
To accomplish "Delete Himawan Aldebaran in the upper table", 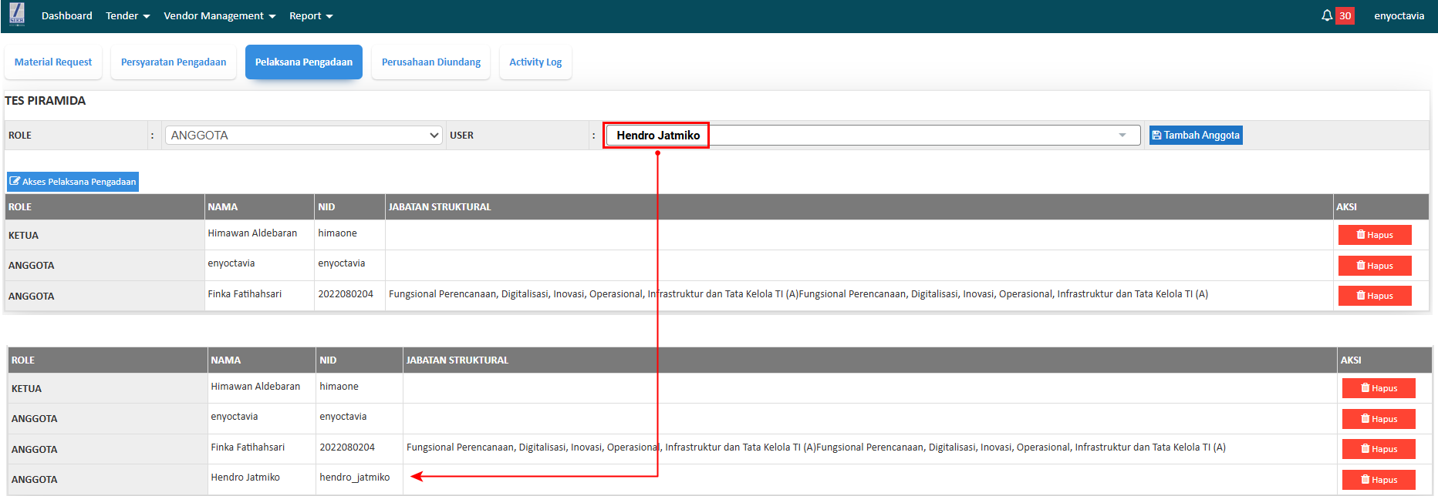I will (1375, 235).
